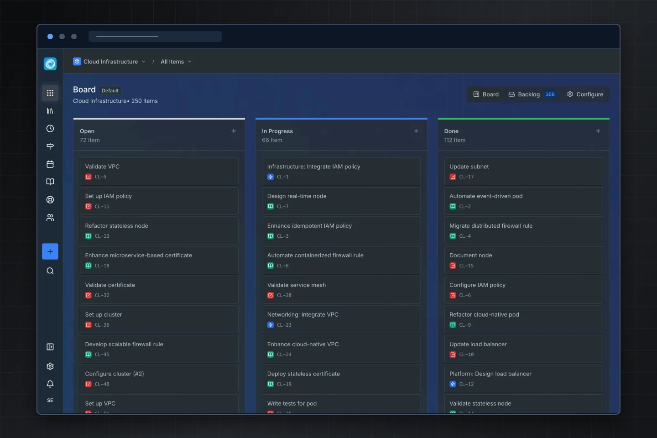Click the blue create plus button

[50, 251]
